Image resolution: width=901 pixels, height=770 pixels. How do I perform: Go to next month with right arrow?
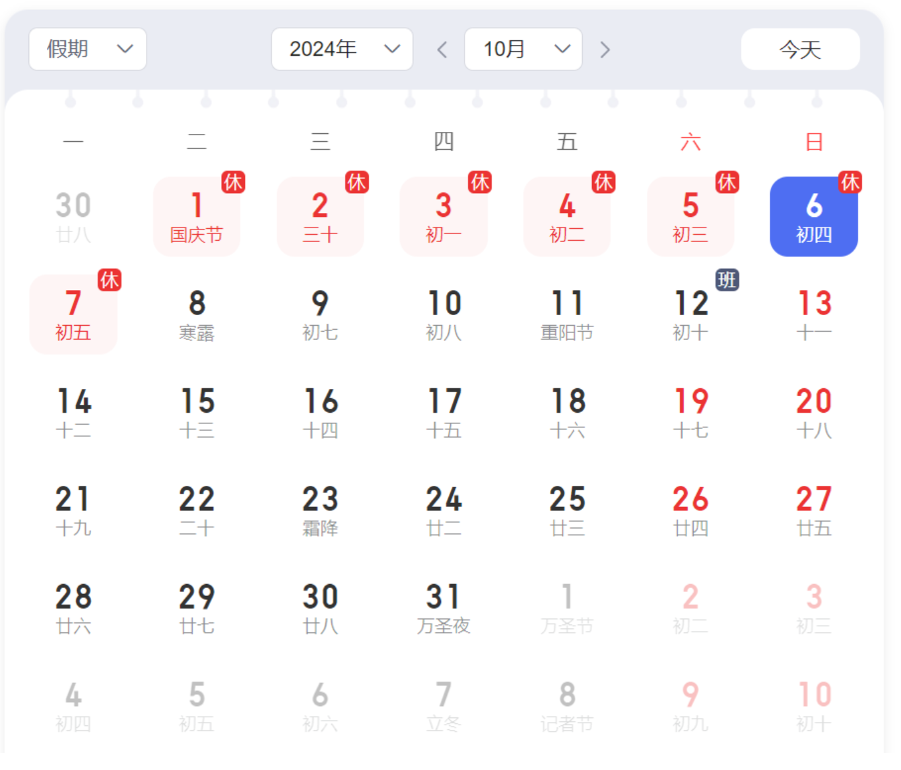[x=605, y=49]
